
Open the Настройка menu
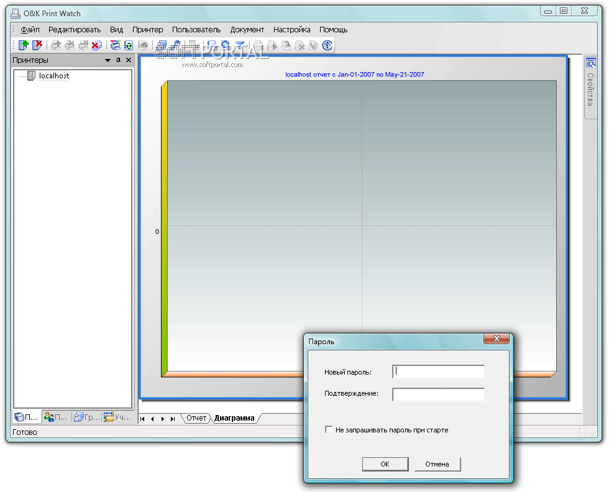(x=291, y=30)
